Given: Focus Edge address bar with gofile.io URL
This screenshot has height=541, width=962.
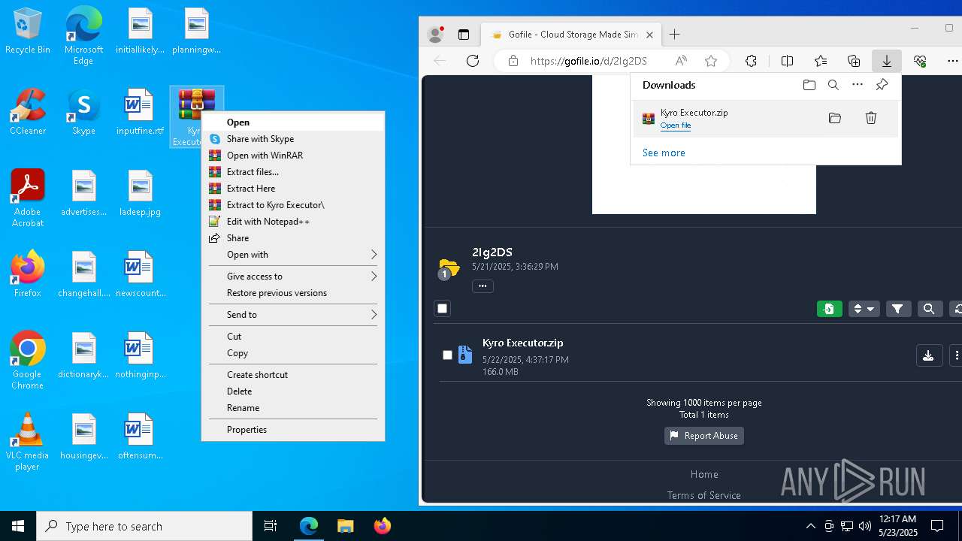Looking at the screenshot, I should click(x=588, y=61).
